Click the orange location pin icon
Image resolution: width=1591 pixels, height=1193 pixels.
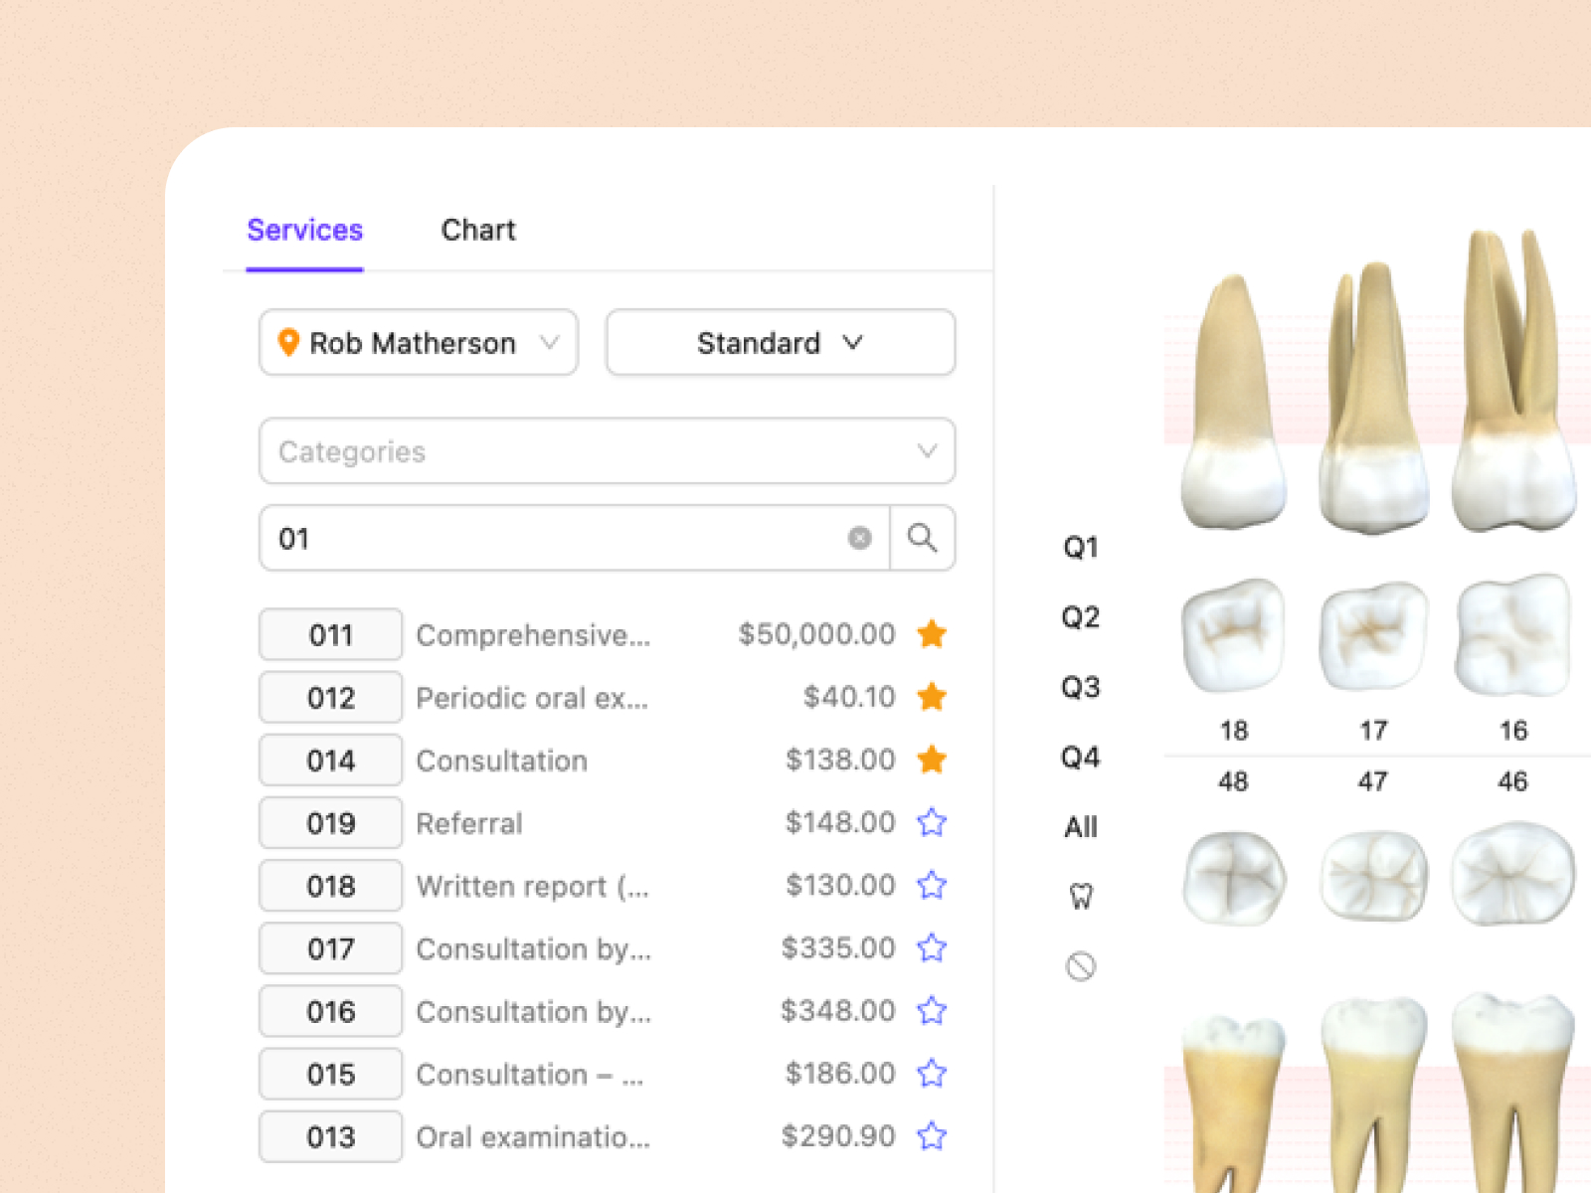(288, 343)
